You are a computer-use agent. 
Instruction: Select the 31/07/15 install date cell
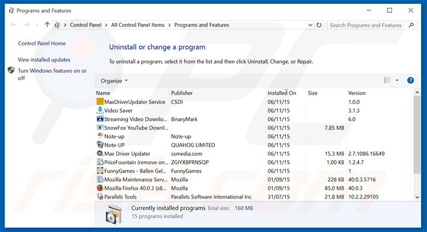tap(278, 196)
